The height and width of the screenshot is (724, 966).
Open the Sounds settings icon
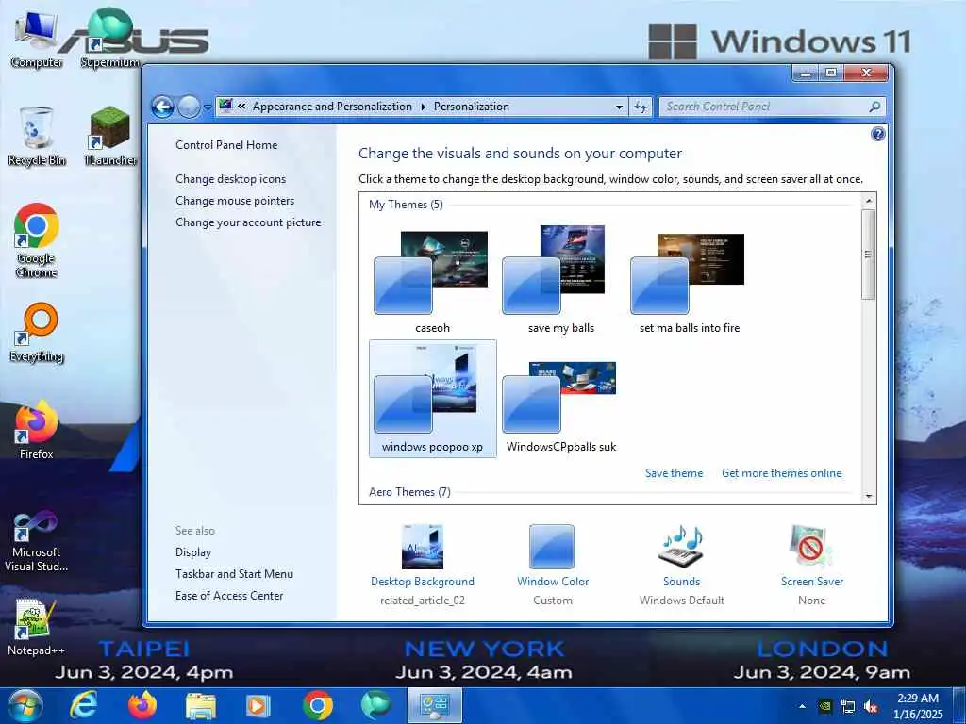(681, 546)
